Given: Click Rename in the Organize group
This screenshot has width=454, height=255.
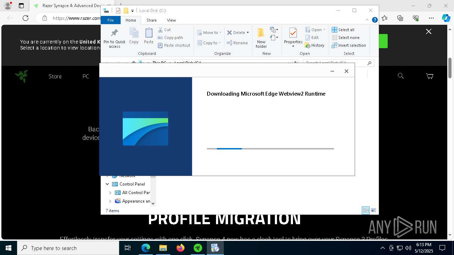Looking at the screenshot, I should (237, 43).
